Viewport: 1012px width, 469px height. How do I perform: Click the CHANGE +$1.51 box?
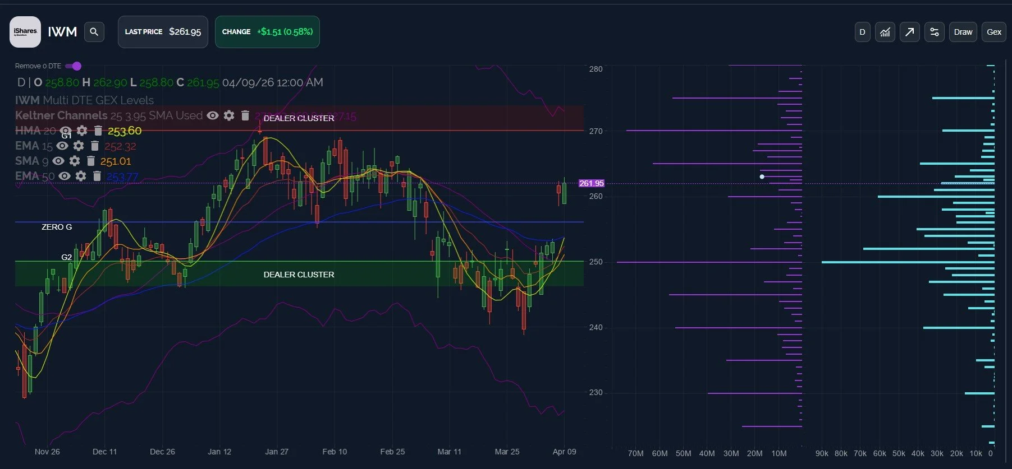[x=267, y=32]
